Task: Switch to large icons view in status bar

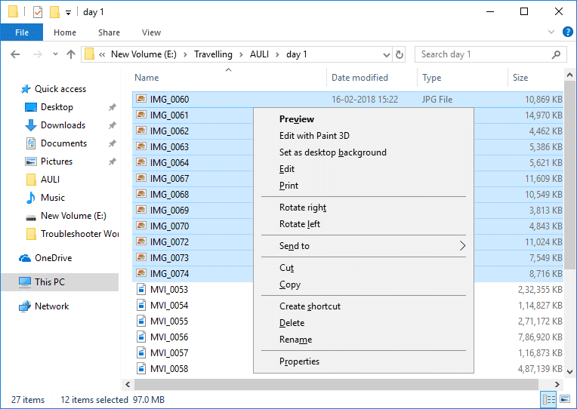Action: pos(566,399)
